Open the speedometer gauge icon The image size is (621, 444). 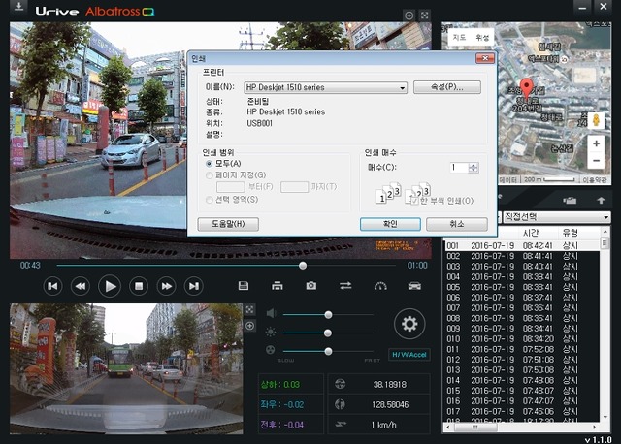click(x=380, y=286)
